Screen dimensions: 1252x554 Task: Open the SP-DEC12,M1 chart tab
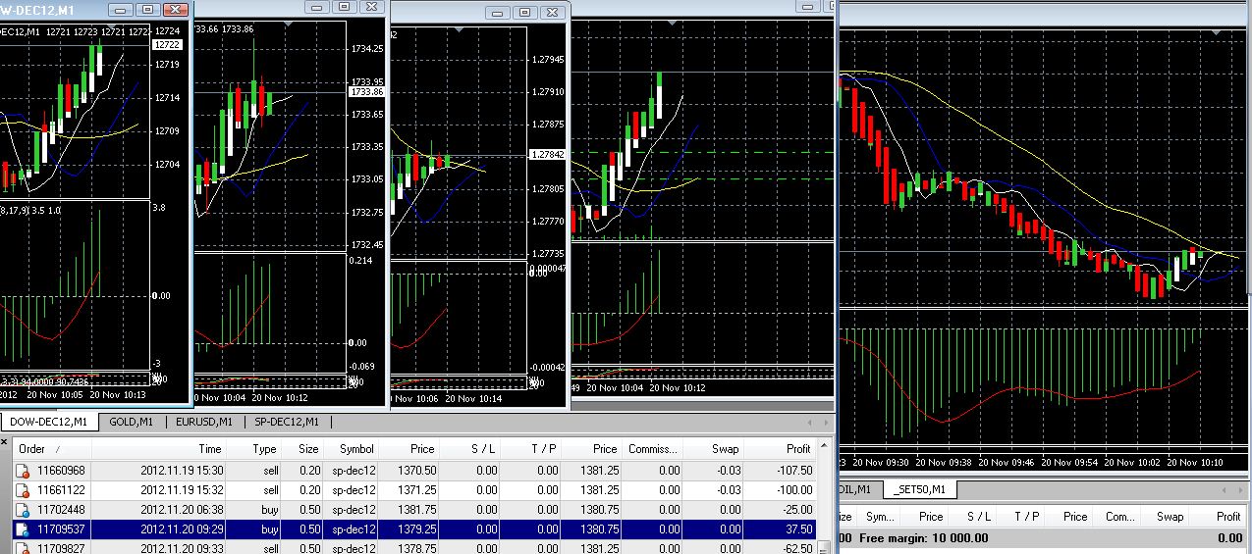[286, 422]
